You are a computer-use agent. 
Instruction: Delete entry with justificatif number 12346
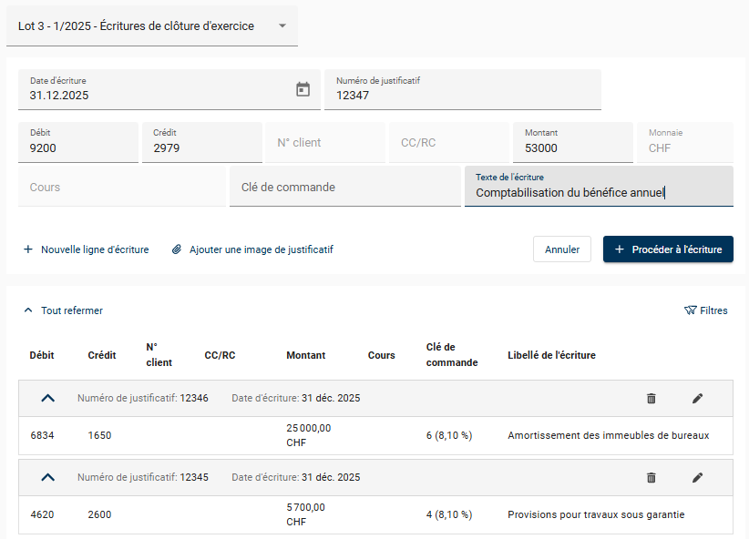[651, 398]
